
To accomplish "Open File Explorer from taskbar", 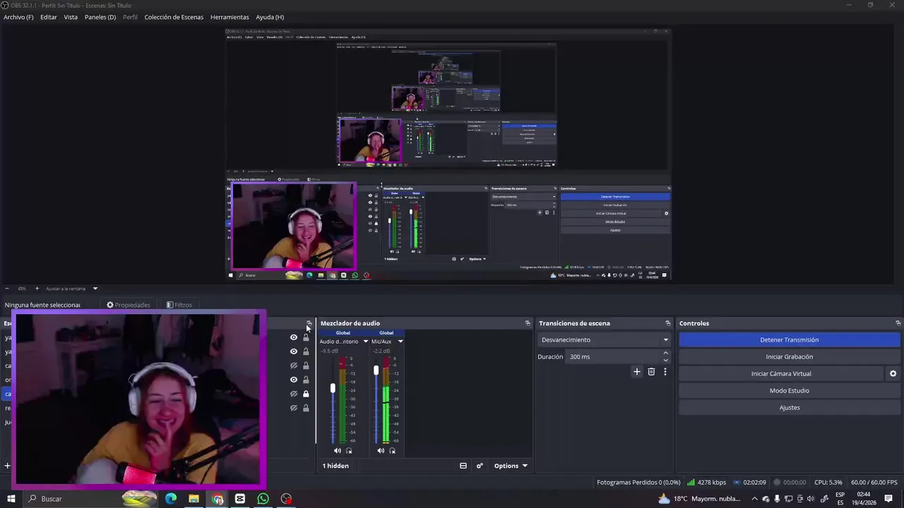I will pos(194,499).
